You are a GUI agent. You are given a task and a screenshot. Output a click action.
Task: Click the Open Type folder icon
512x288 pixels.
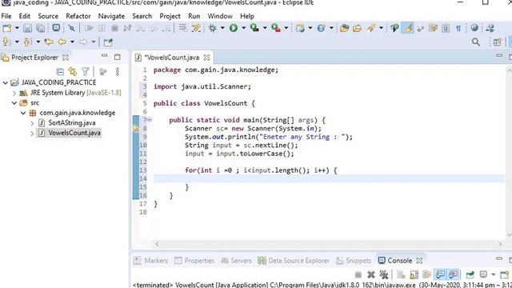[344, 28]
